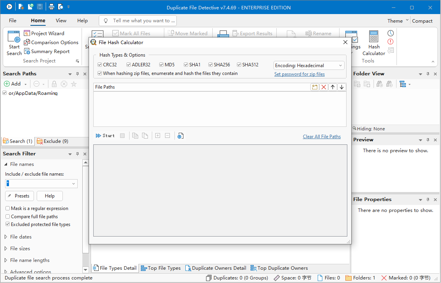Enable Mask is a regular expression
441x283 pixels.
[x=8, y=208]
